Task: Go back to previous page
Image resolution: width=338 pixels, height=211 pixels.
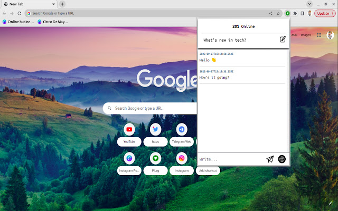Action: click(4, 13)
